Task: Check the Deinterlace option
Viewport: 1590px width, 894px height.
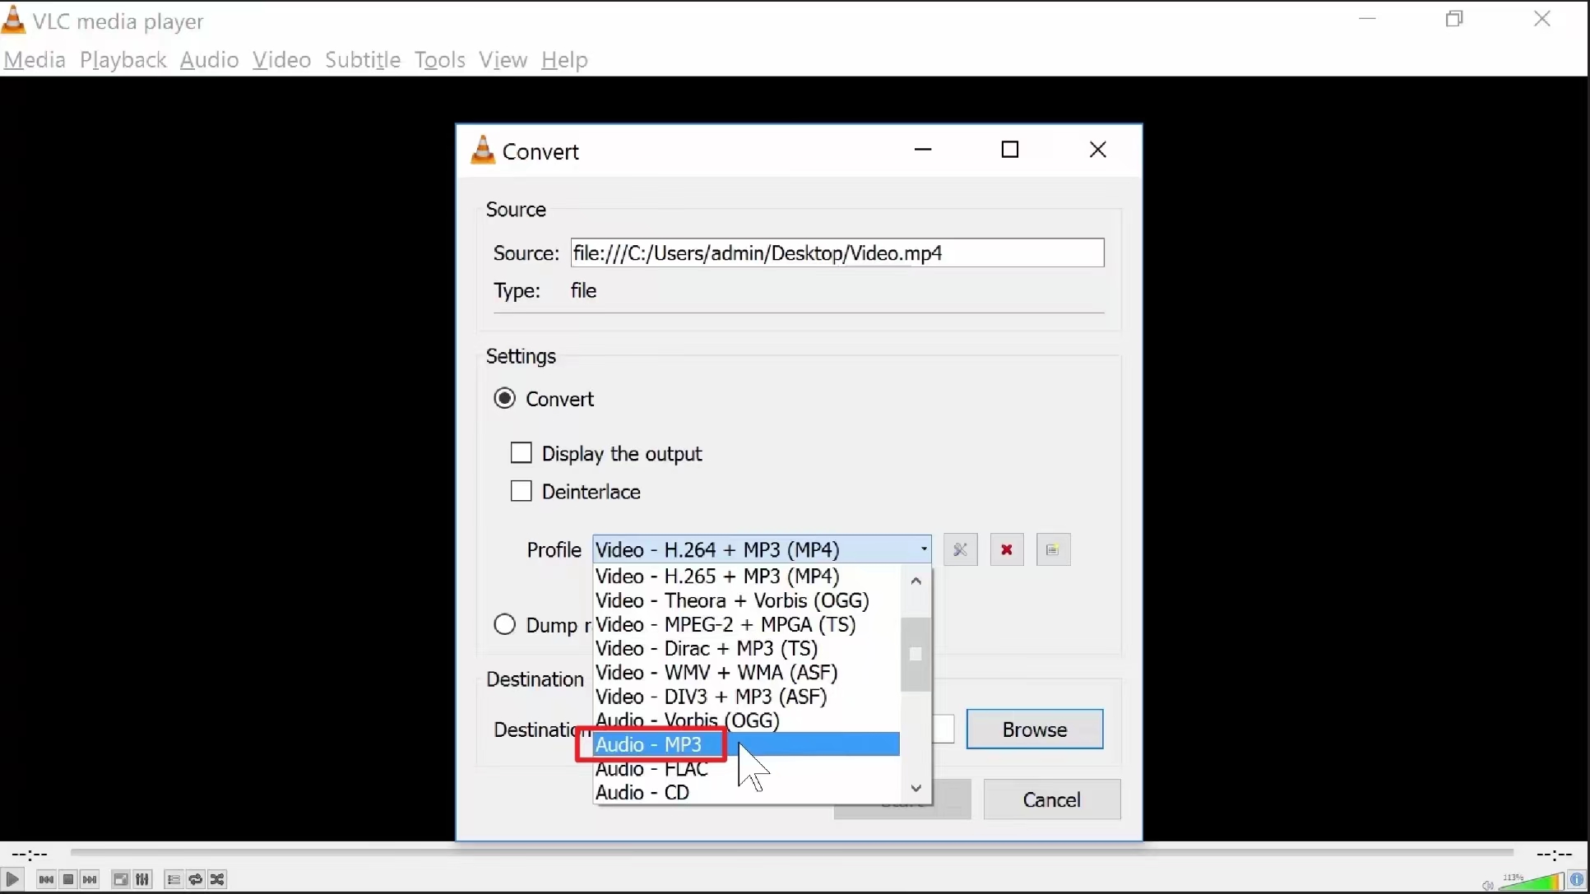Action: click(522, 491)
